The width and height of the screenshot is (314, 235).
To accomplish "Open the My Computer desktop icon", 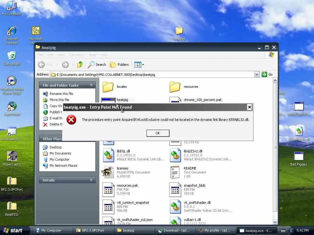I will tap(12, 8).
